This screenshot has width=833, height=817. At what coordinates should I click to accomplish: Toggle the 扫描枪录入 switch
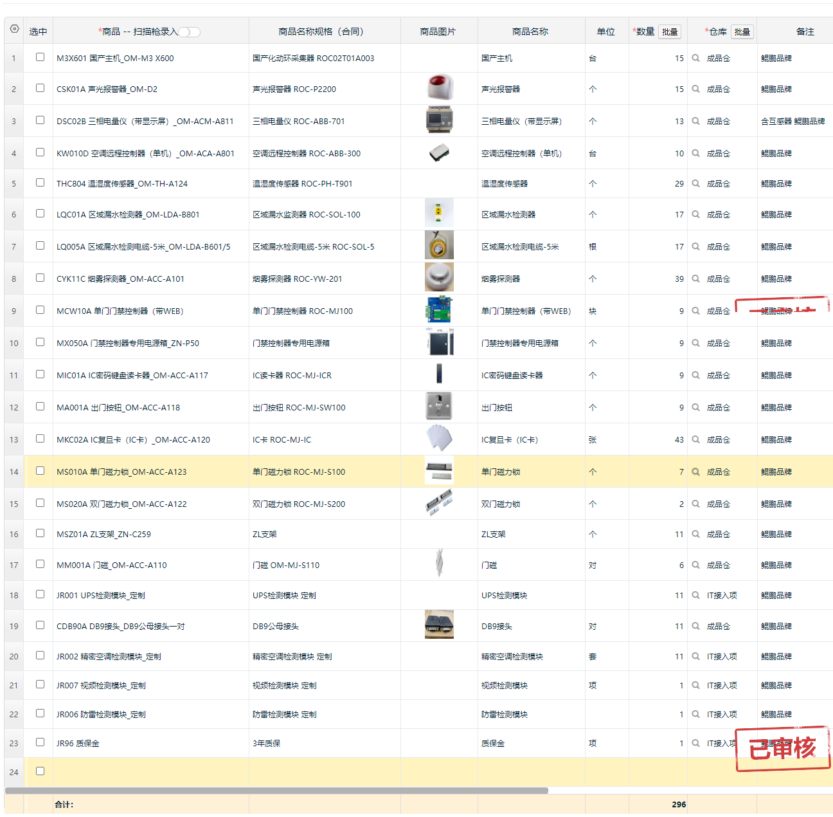189,32
